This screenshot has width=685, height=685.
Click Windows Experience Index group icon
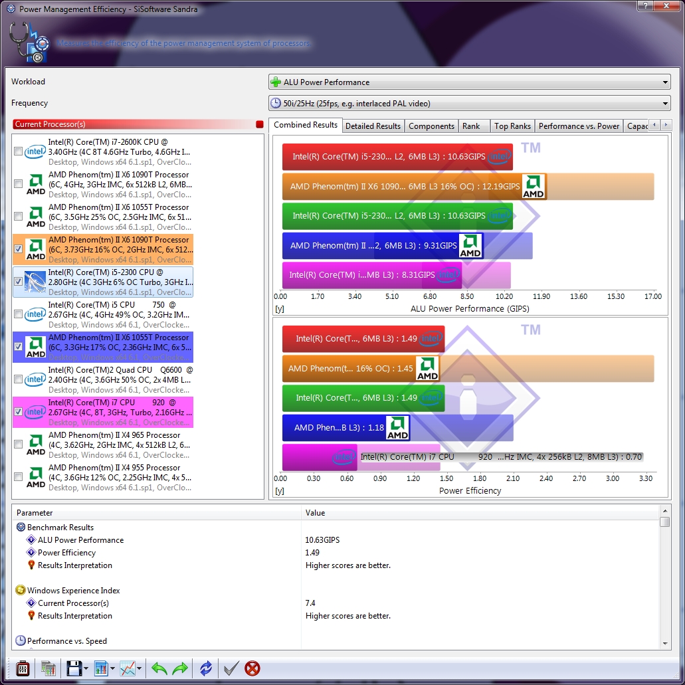pos(21,590)
